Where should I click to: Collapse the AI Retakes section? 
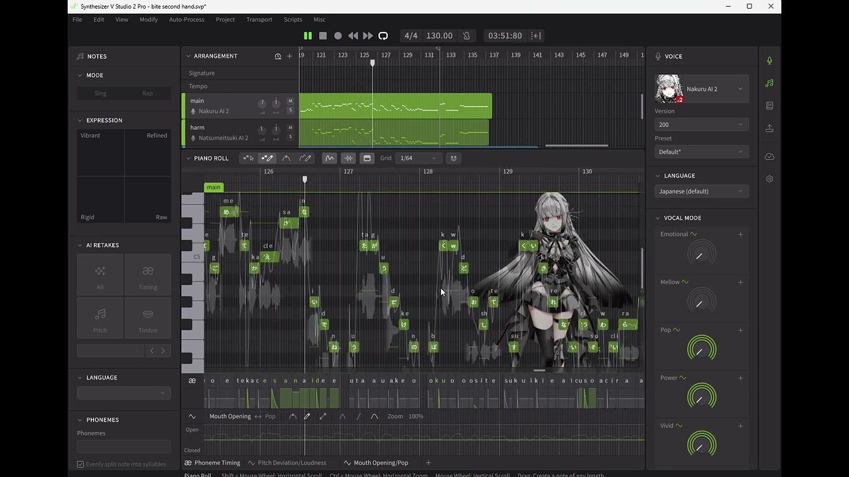point(80,245)
